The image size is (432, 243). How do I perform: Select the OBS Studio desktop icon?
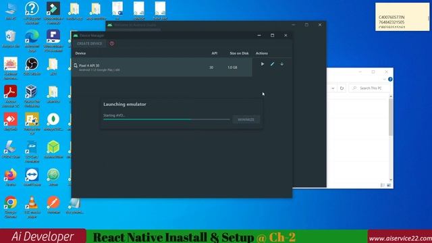tap(32, 66)
